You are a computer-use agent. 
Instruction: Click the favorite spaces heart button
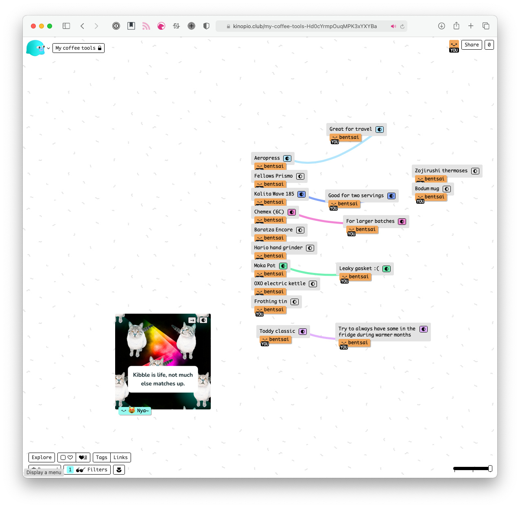(x=67, y=457)
